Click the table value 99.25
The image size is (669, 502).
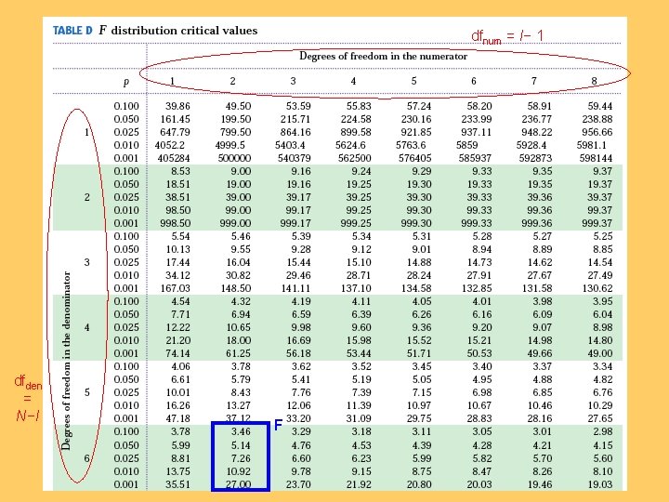(359, 210)
